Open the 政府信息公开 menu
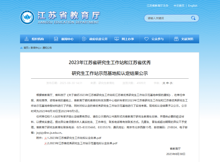220x162 pixels. point(95,39)
